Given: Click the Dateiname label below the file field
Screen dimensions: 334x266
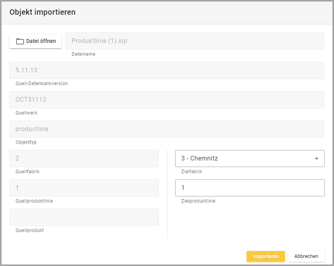Looking at the screenshot, I should 83,54.
